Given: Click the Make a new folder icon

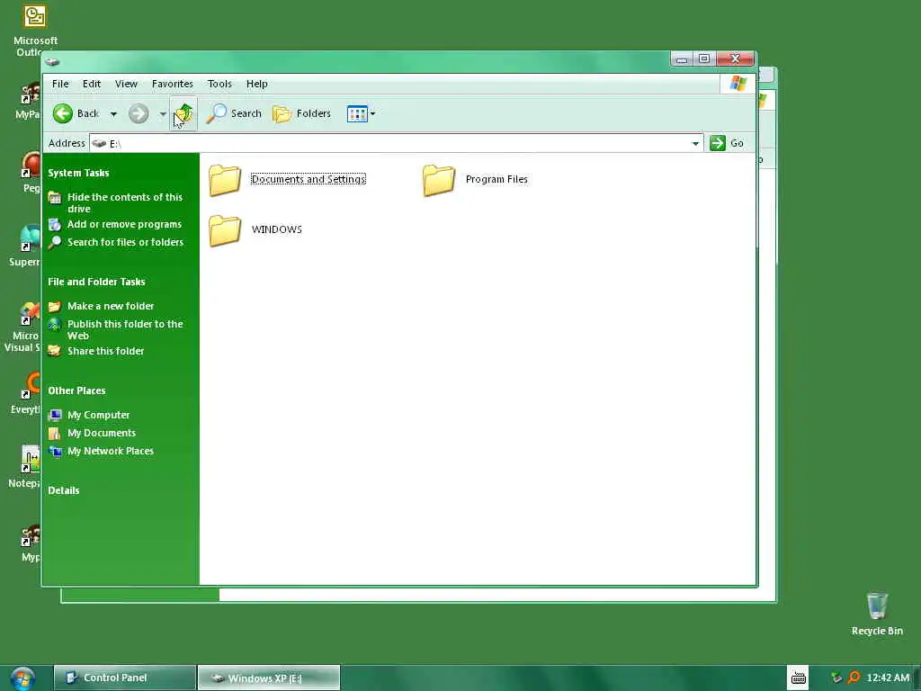Looking at the screenshot, I should pos(55,306).
